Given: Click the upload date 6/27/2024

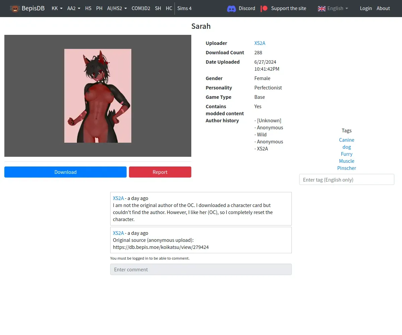Looking at the screenshot, I should click(265, 62).
